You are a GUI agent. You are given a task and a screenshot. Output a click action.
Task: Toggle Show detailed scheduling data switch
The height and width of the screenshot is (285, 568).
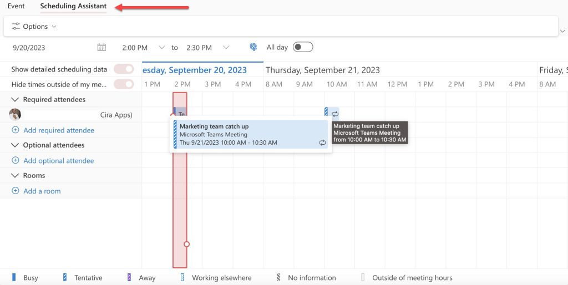124,69
